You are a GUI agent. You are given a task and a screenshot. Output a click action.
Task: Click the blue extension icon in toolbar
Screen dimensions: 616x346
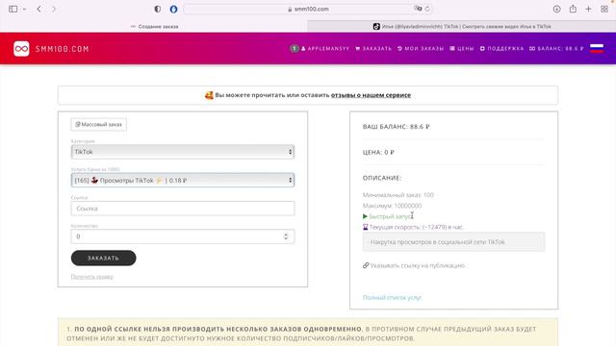(x=173, y=9)
